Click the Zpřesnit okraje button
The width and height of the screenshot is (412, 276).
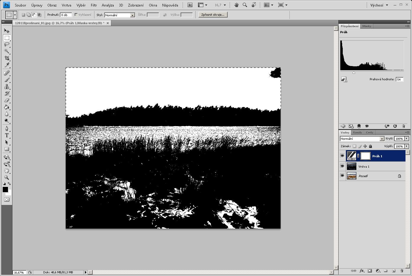pos(213,15)
